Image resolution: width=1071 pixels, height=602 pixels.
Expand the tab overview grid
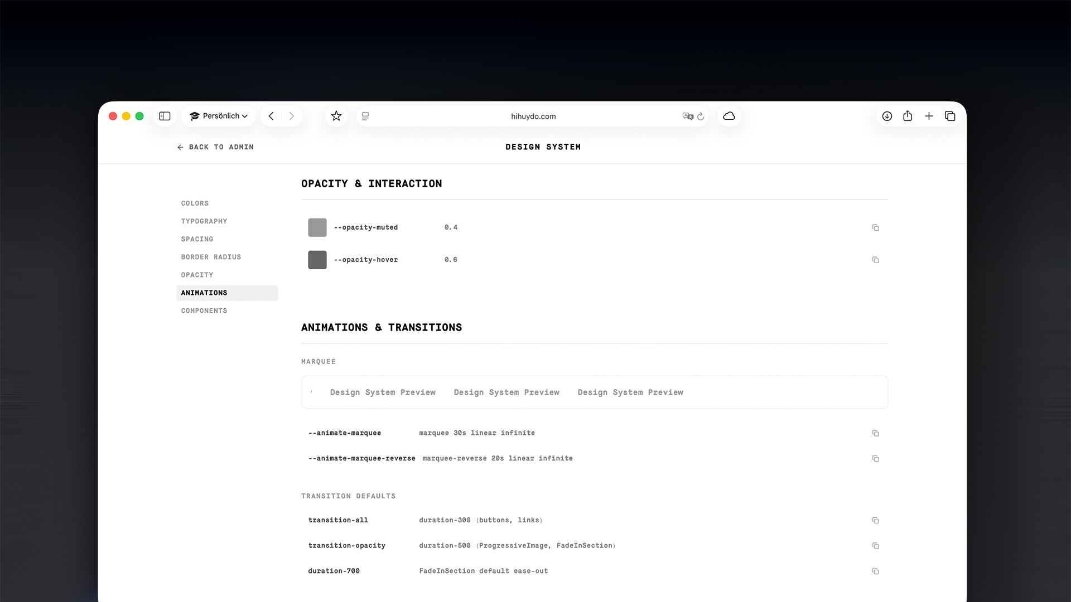950,116
